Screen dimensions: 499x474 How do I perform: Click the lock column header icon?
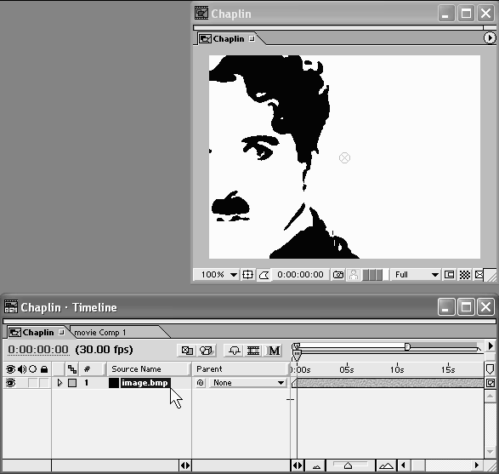[x=44, y=369]
